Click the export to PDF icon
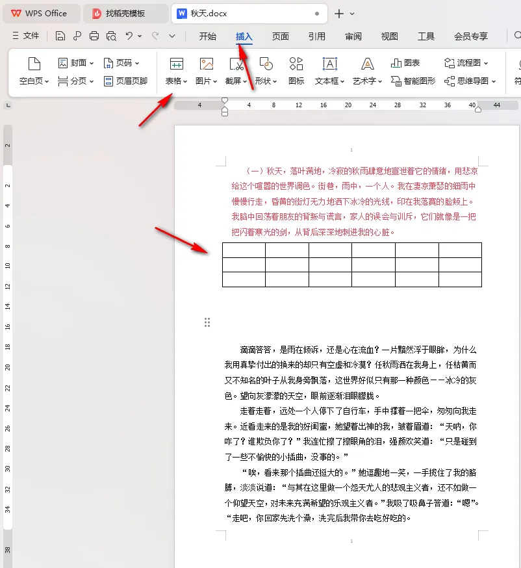Screen dimensions: 521x568 [77, 36]
